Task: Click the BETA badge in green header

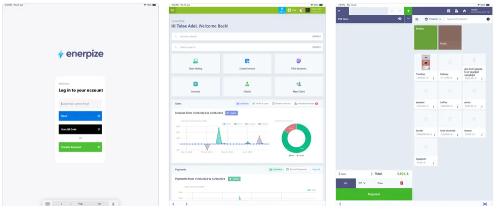Action: pyautogui.click(x=282, y=10)
